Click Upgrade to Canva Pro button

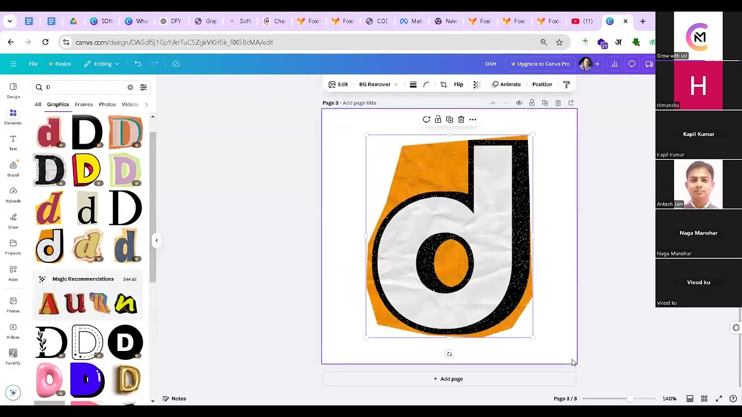click(540, 64)
